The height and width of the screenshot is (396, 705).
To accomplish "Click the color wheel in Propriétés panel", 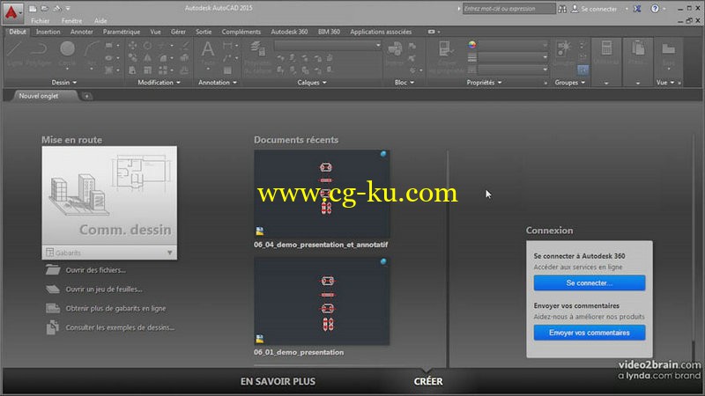I will (471, 45).
